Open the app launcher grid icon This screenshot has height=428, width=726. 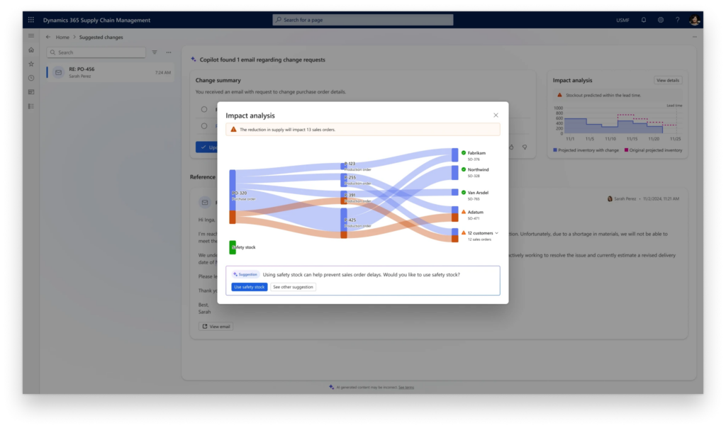pyautogui.click(x=30, y=20)
